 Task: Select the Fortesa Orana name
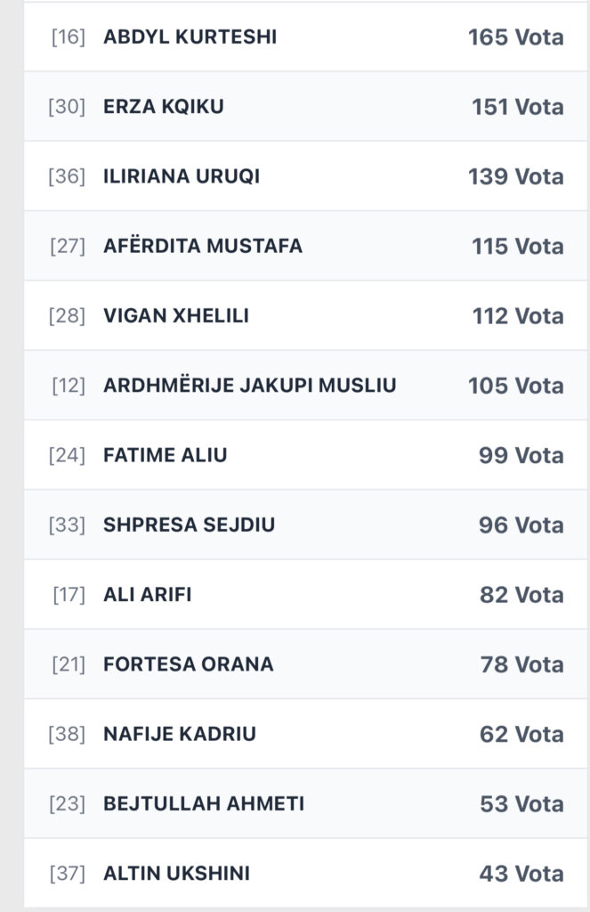point(189,664)
